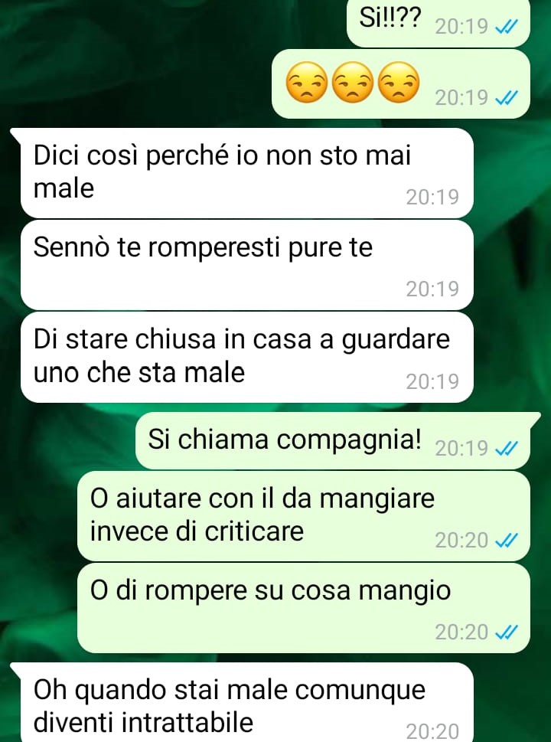Tap read ticks on 'Si chiama compagnia!'

(506, 448)
